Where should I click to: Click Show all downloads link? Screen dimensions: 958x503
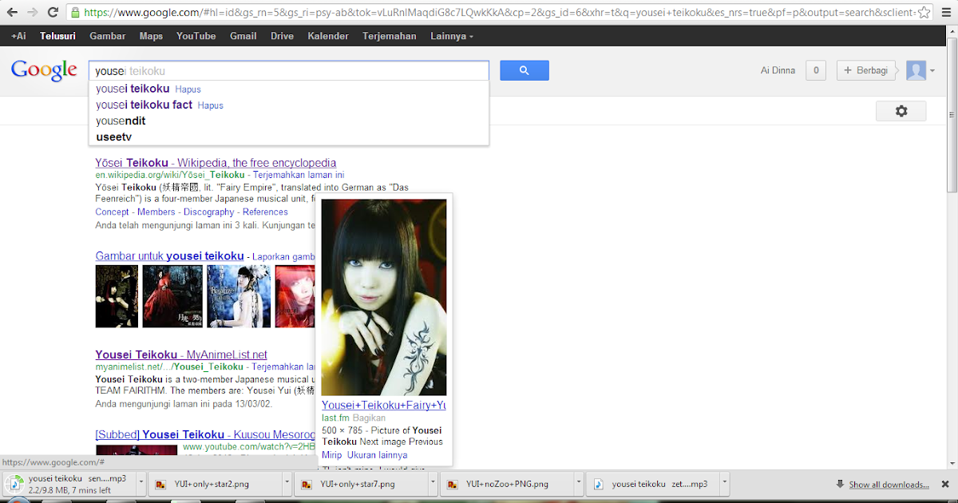tap(889, 485)
